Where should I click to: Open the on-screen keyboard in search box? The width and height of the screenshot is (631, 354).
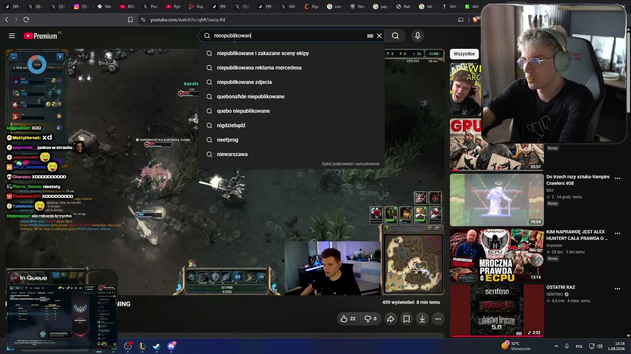[370, 35]
